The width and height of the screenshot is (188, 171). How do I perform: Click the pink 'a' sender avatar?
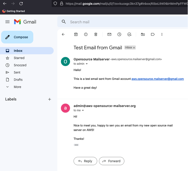point(66,108)
